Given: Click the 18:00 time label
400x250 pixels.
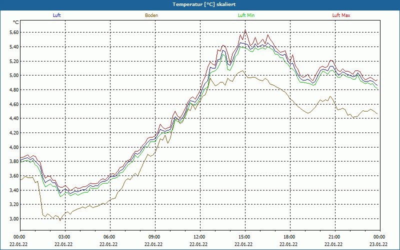Looking at the screenshot, I should click(x=290, y=237).
